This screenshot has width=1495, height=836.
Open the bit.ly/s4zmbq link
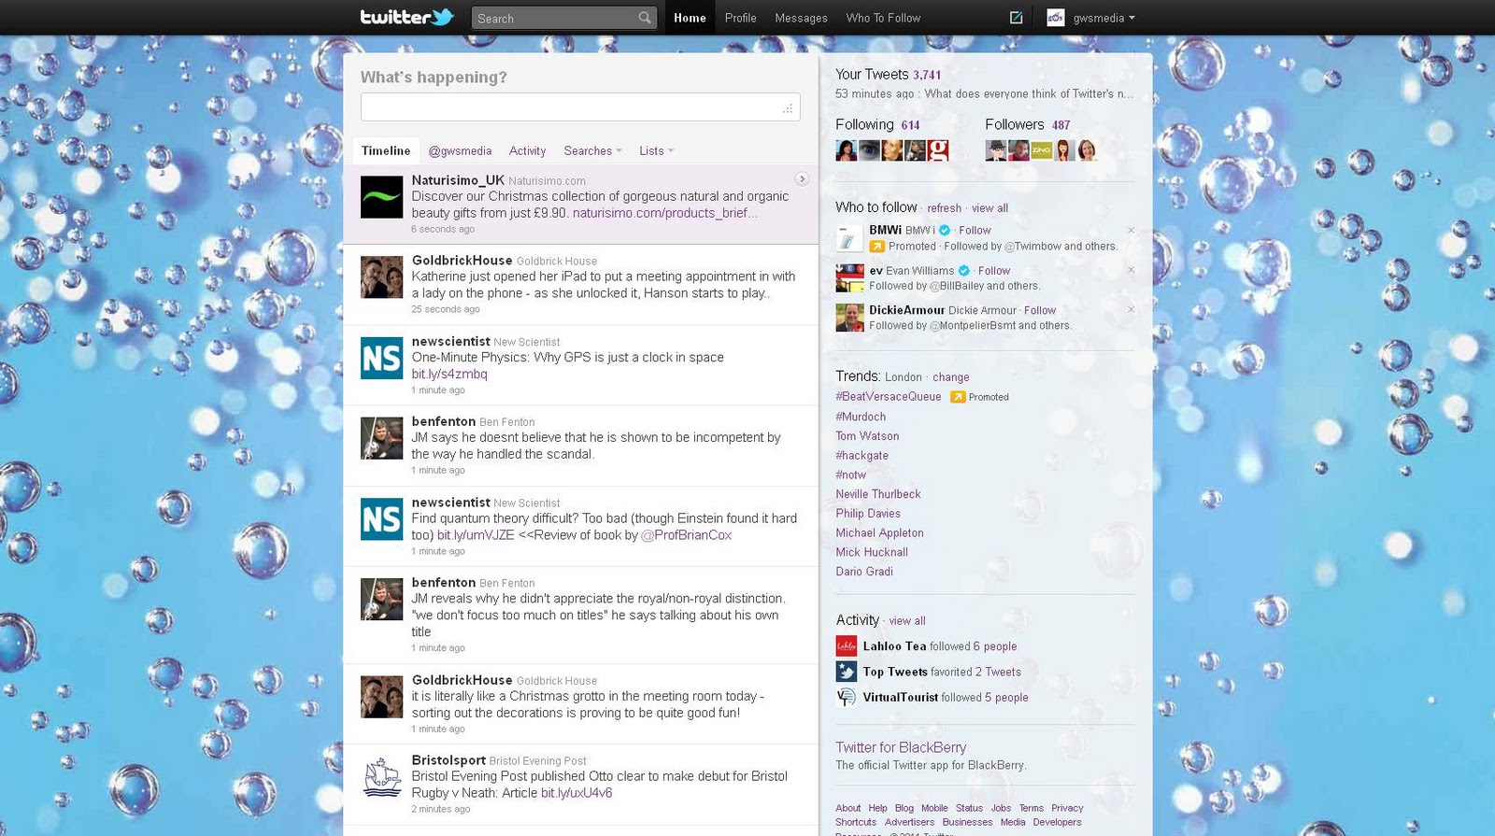coord(449,374)
